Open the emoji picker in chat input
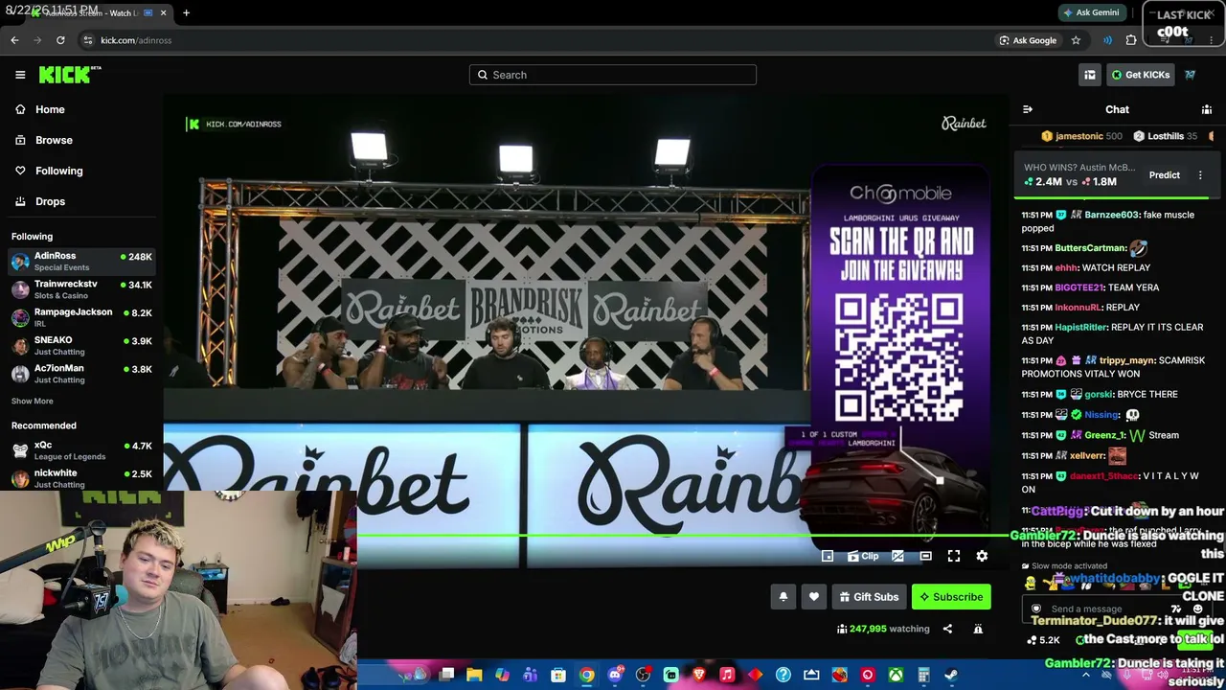 pos(1198,609)
